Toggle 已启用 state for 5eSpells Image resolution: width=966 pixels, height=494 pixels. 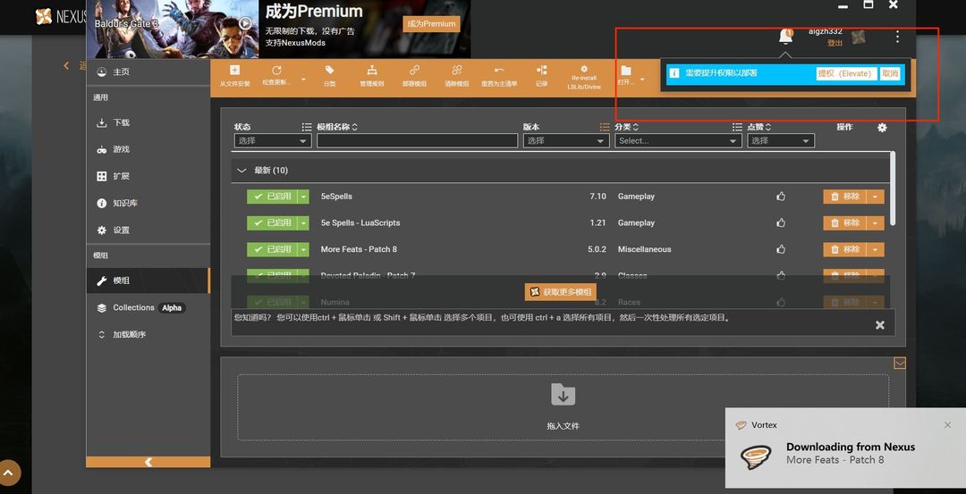click(x=272, y=197)
